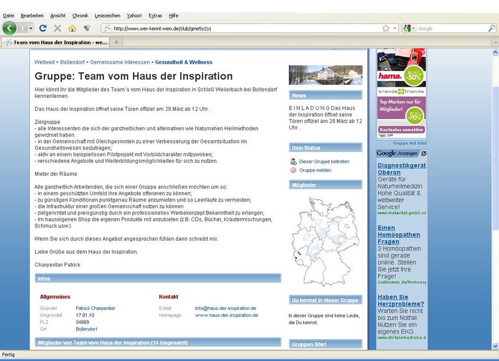The image size is (499, 361).
Task: Open a new tab with plus button
Action: [117, 42]
